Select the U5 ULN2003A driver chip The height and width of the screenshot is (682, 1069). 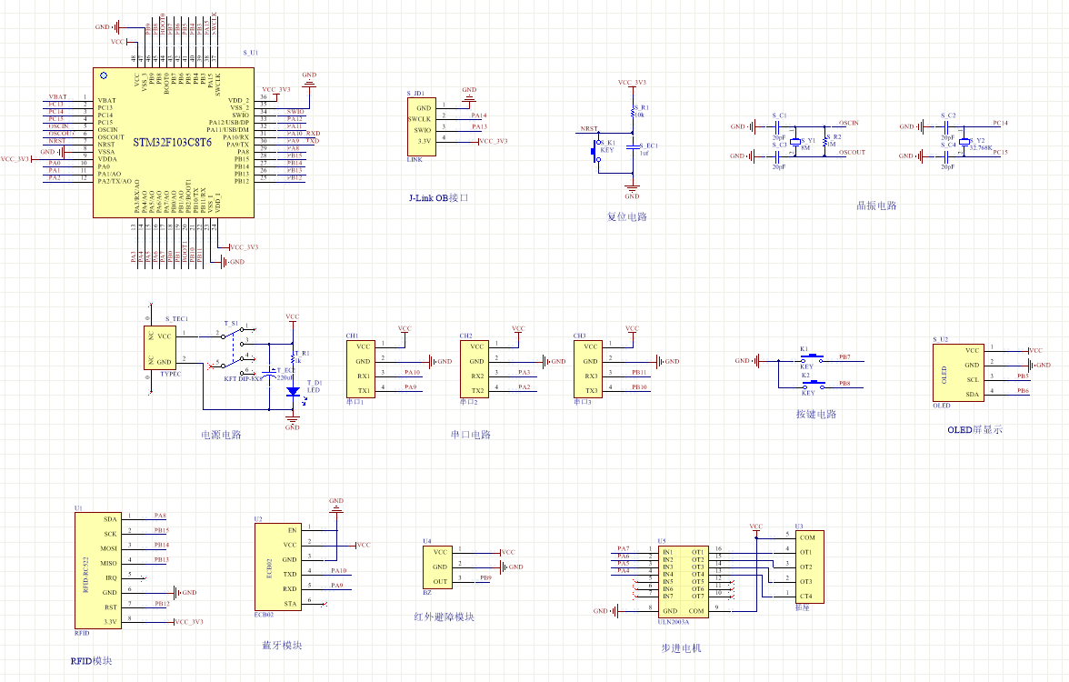click(683, 582)
